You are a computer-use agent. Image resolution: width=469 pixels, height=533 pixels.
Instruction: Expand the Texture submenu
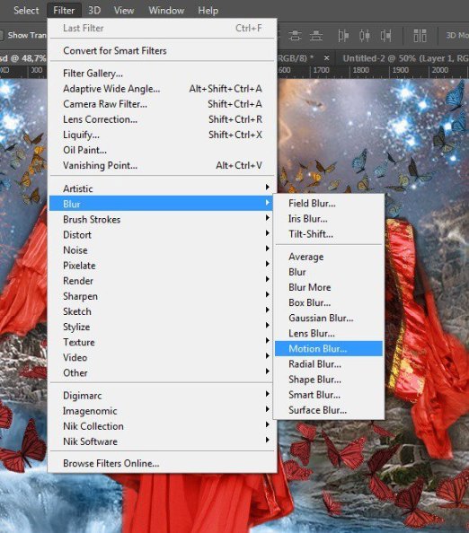point(162,342)
